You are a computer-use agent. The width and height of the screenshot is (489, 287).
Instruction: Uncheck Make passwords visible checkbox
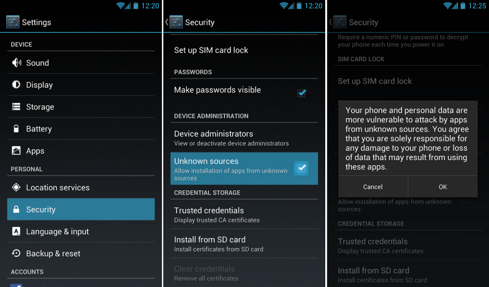302,93
